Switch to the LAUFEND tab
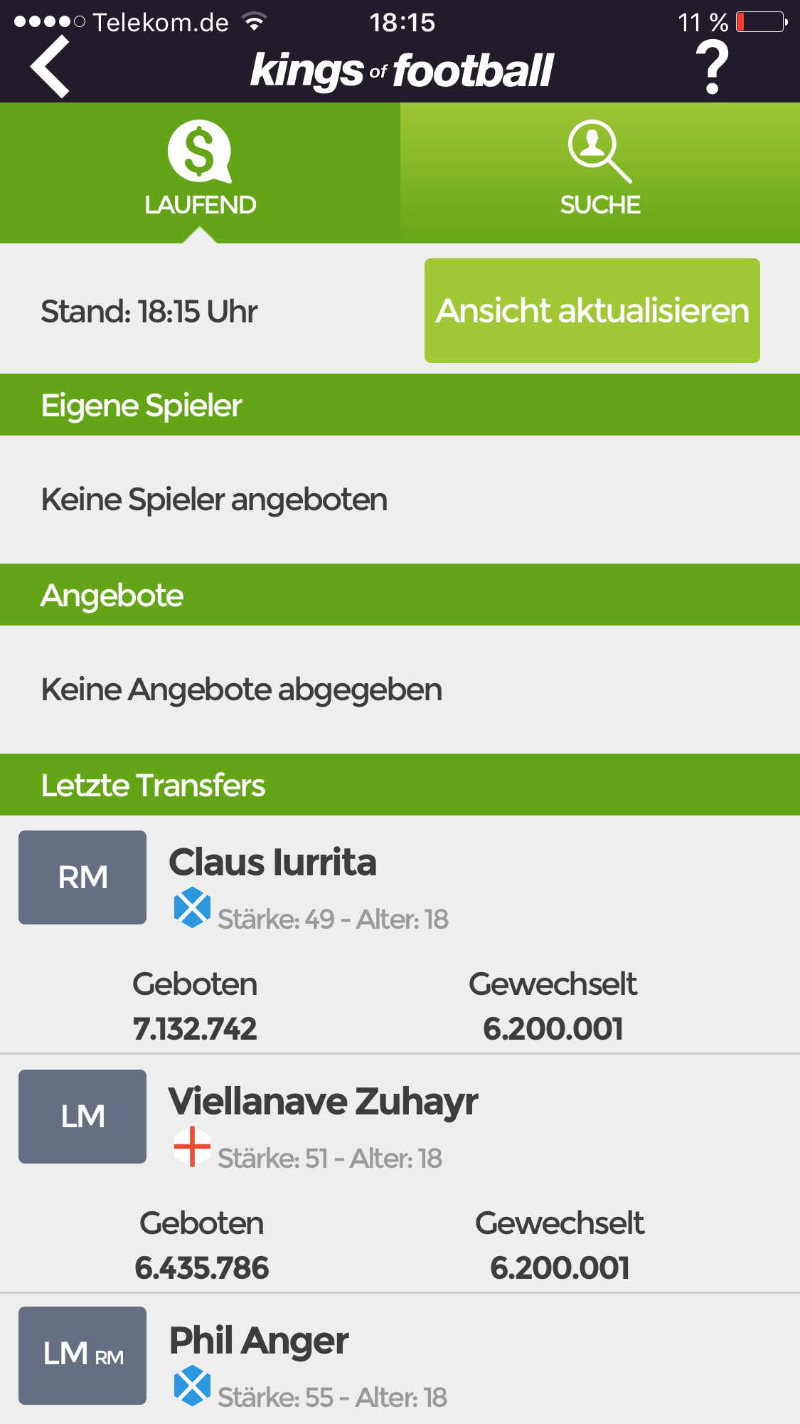 200,173
